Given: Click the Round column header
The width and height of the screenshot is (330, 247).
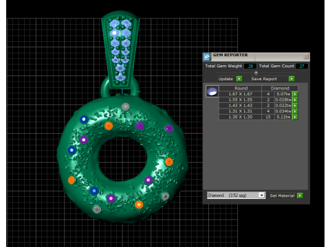Looking at the screenshot, I should 241,89.
